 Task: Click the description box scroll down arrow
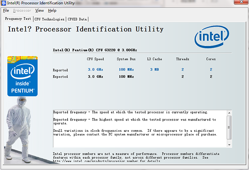click(229, 145)
